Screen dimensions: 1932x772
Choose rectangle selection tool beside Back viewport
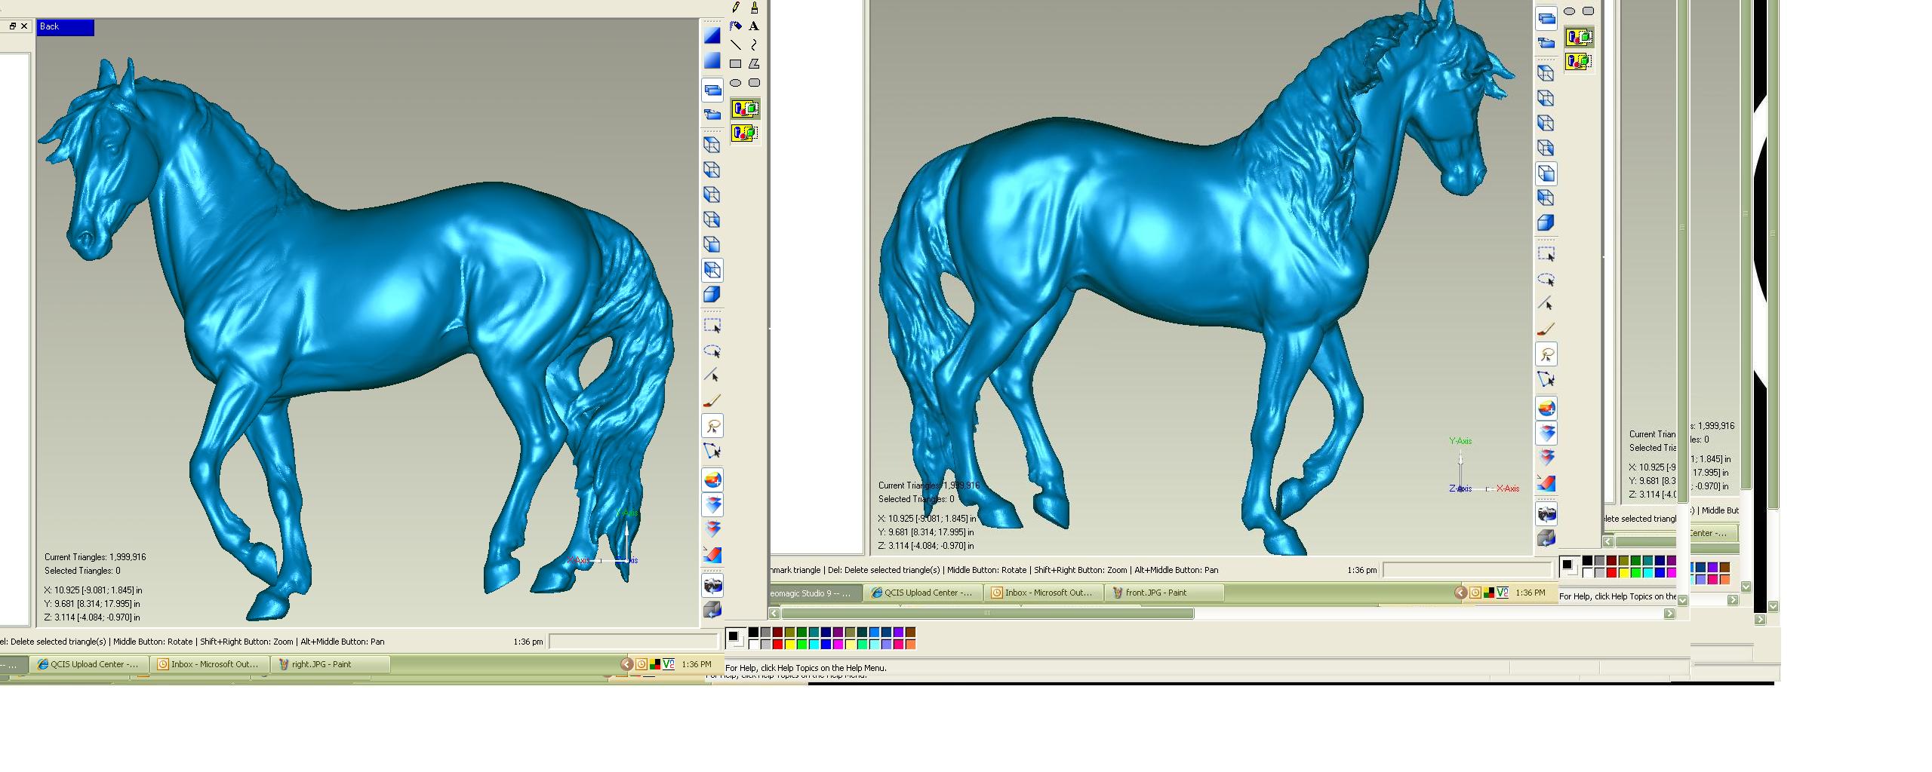pos(712,326)
